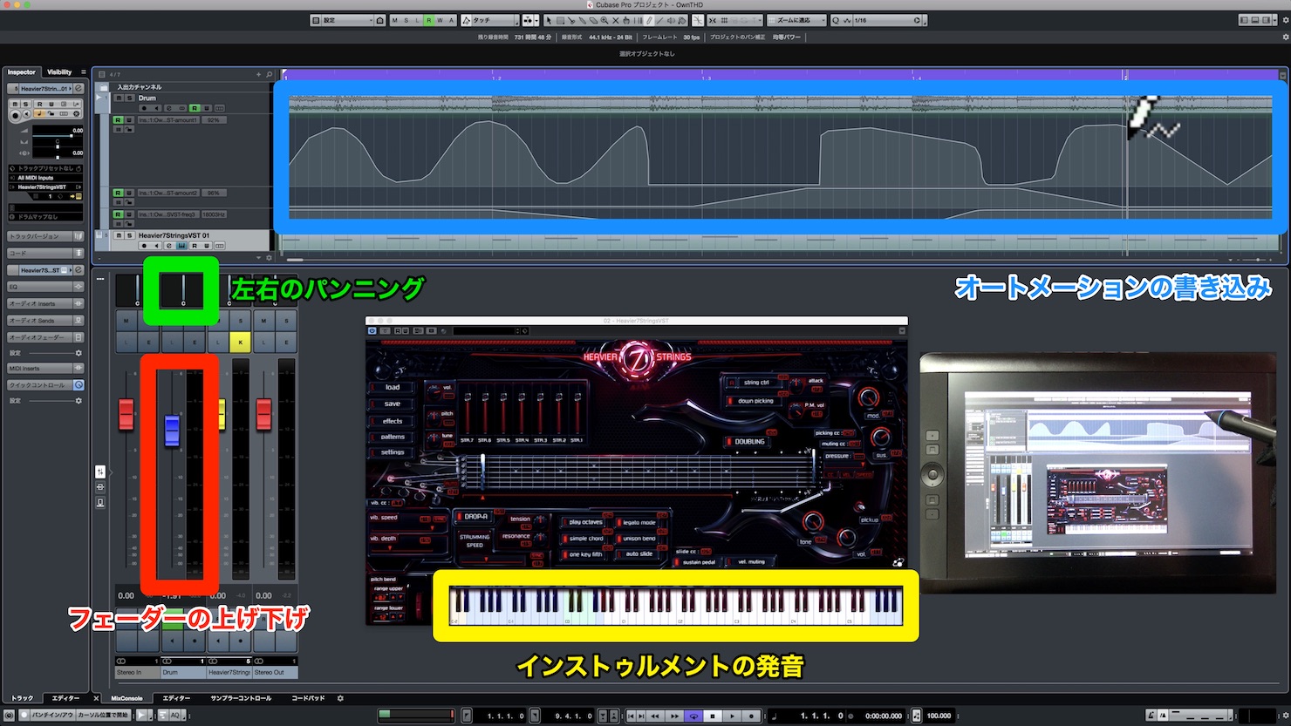The height and width of the screenshot is (726, 1291).
Task: Click DROP-A tuning button in plugin
Action: (475, 516)
